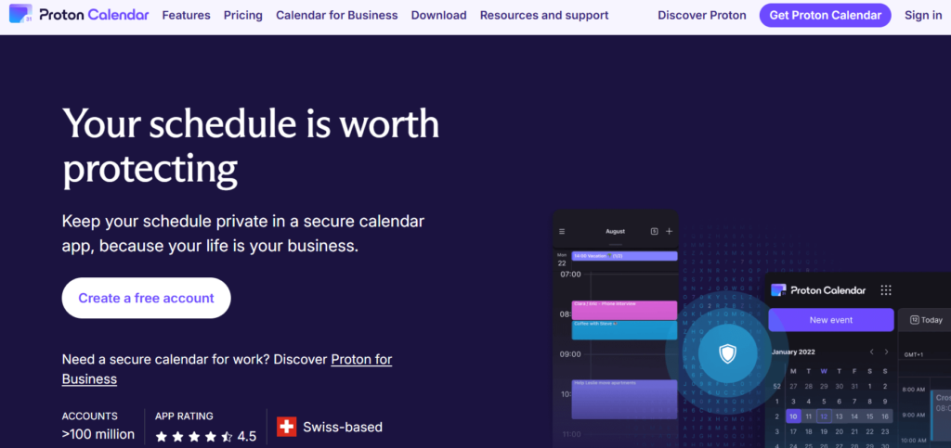Click the Proton Calendar logo in the header

pyautogui.click(x=79, y=15)
